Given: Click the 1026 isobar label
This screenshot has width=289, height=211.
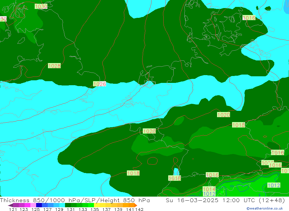Looking at the screenshot, I should click(100, 84).
